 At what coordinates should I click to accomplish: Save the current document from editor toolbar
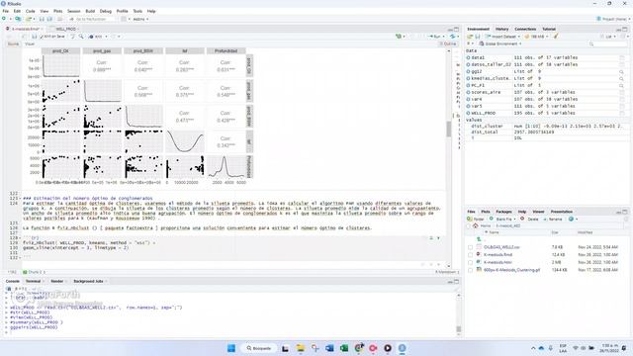pos(35,37)
